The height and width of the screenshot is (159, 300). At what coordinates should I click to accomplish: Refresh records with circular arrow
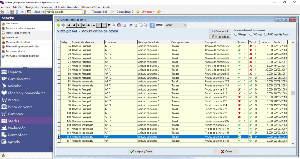[x=109, y=25]
